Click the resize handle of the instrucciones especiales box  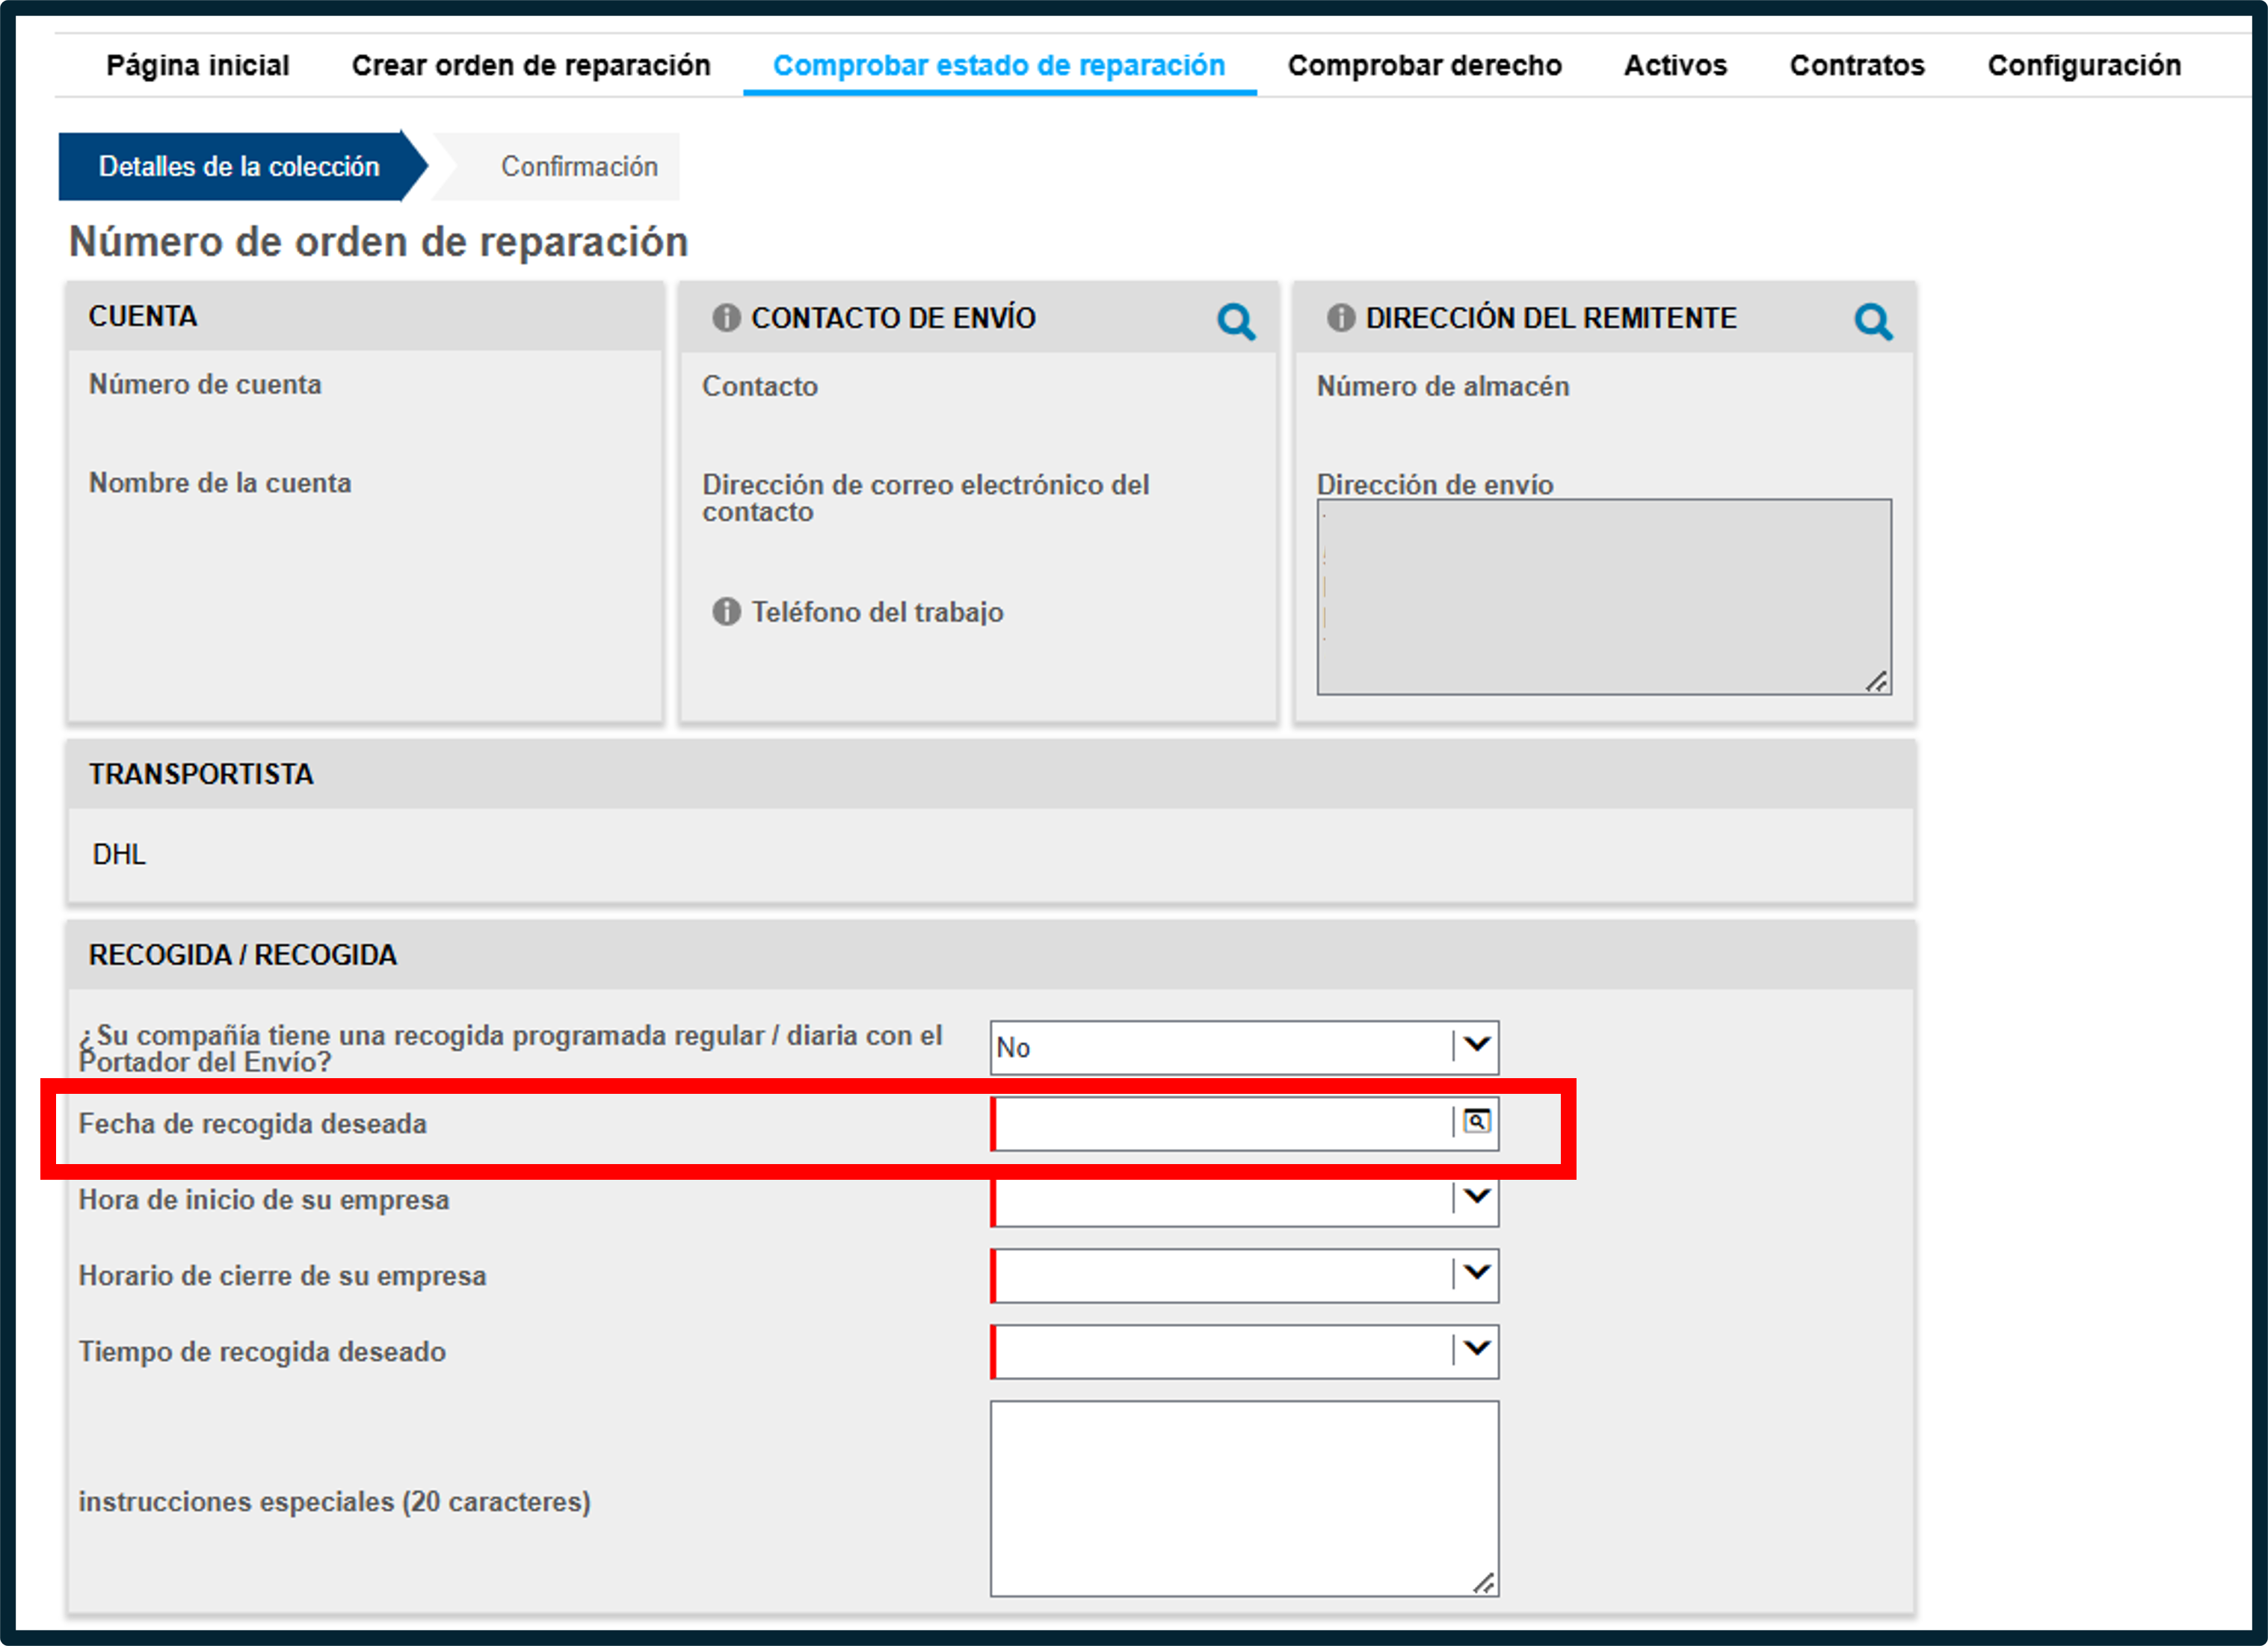(1484, 1583)
